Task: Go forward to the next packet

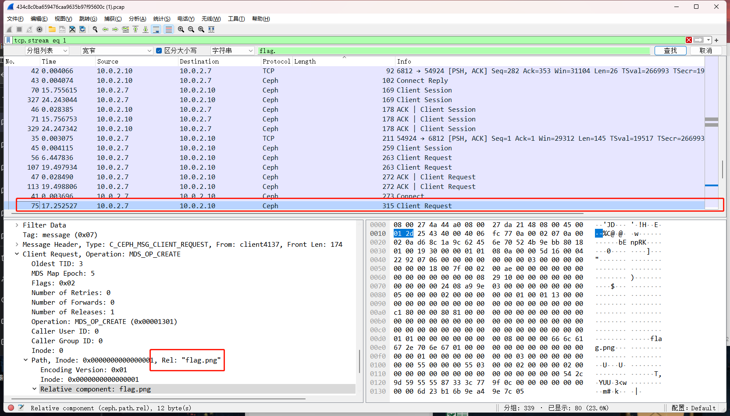Action: click(115, 29)
